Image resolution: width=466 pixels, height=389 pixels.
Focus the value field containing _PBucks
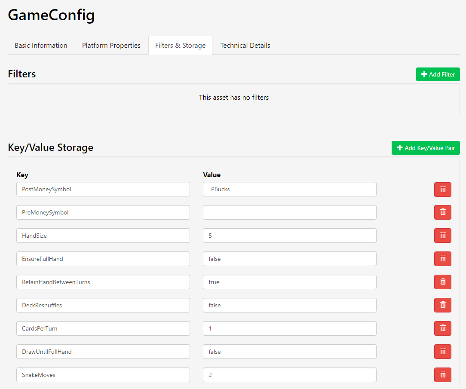pos(289,189)
